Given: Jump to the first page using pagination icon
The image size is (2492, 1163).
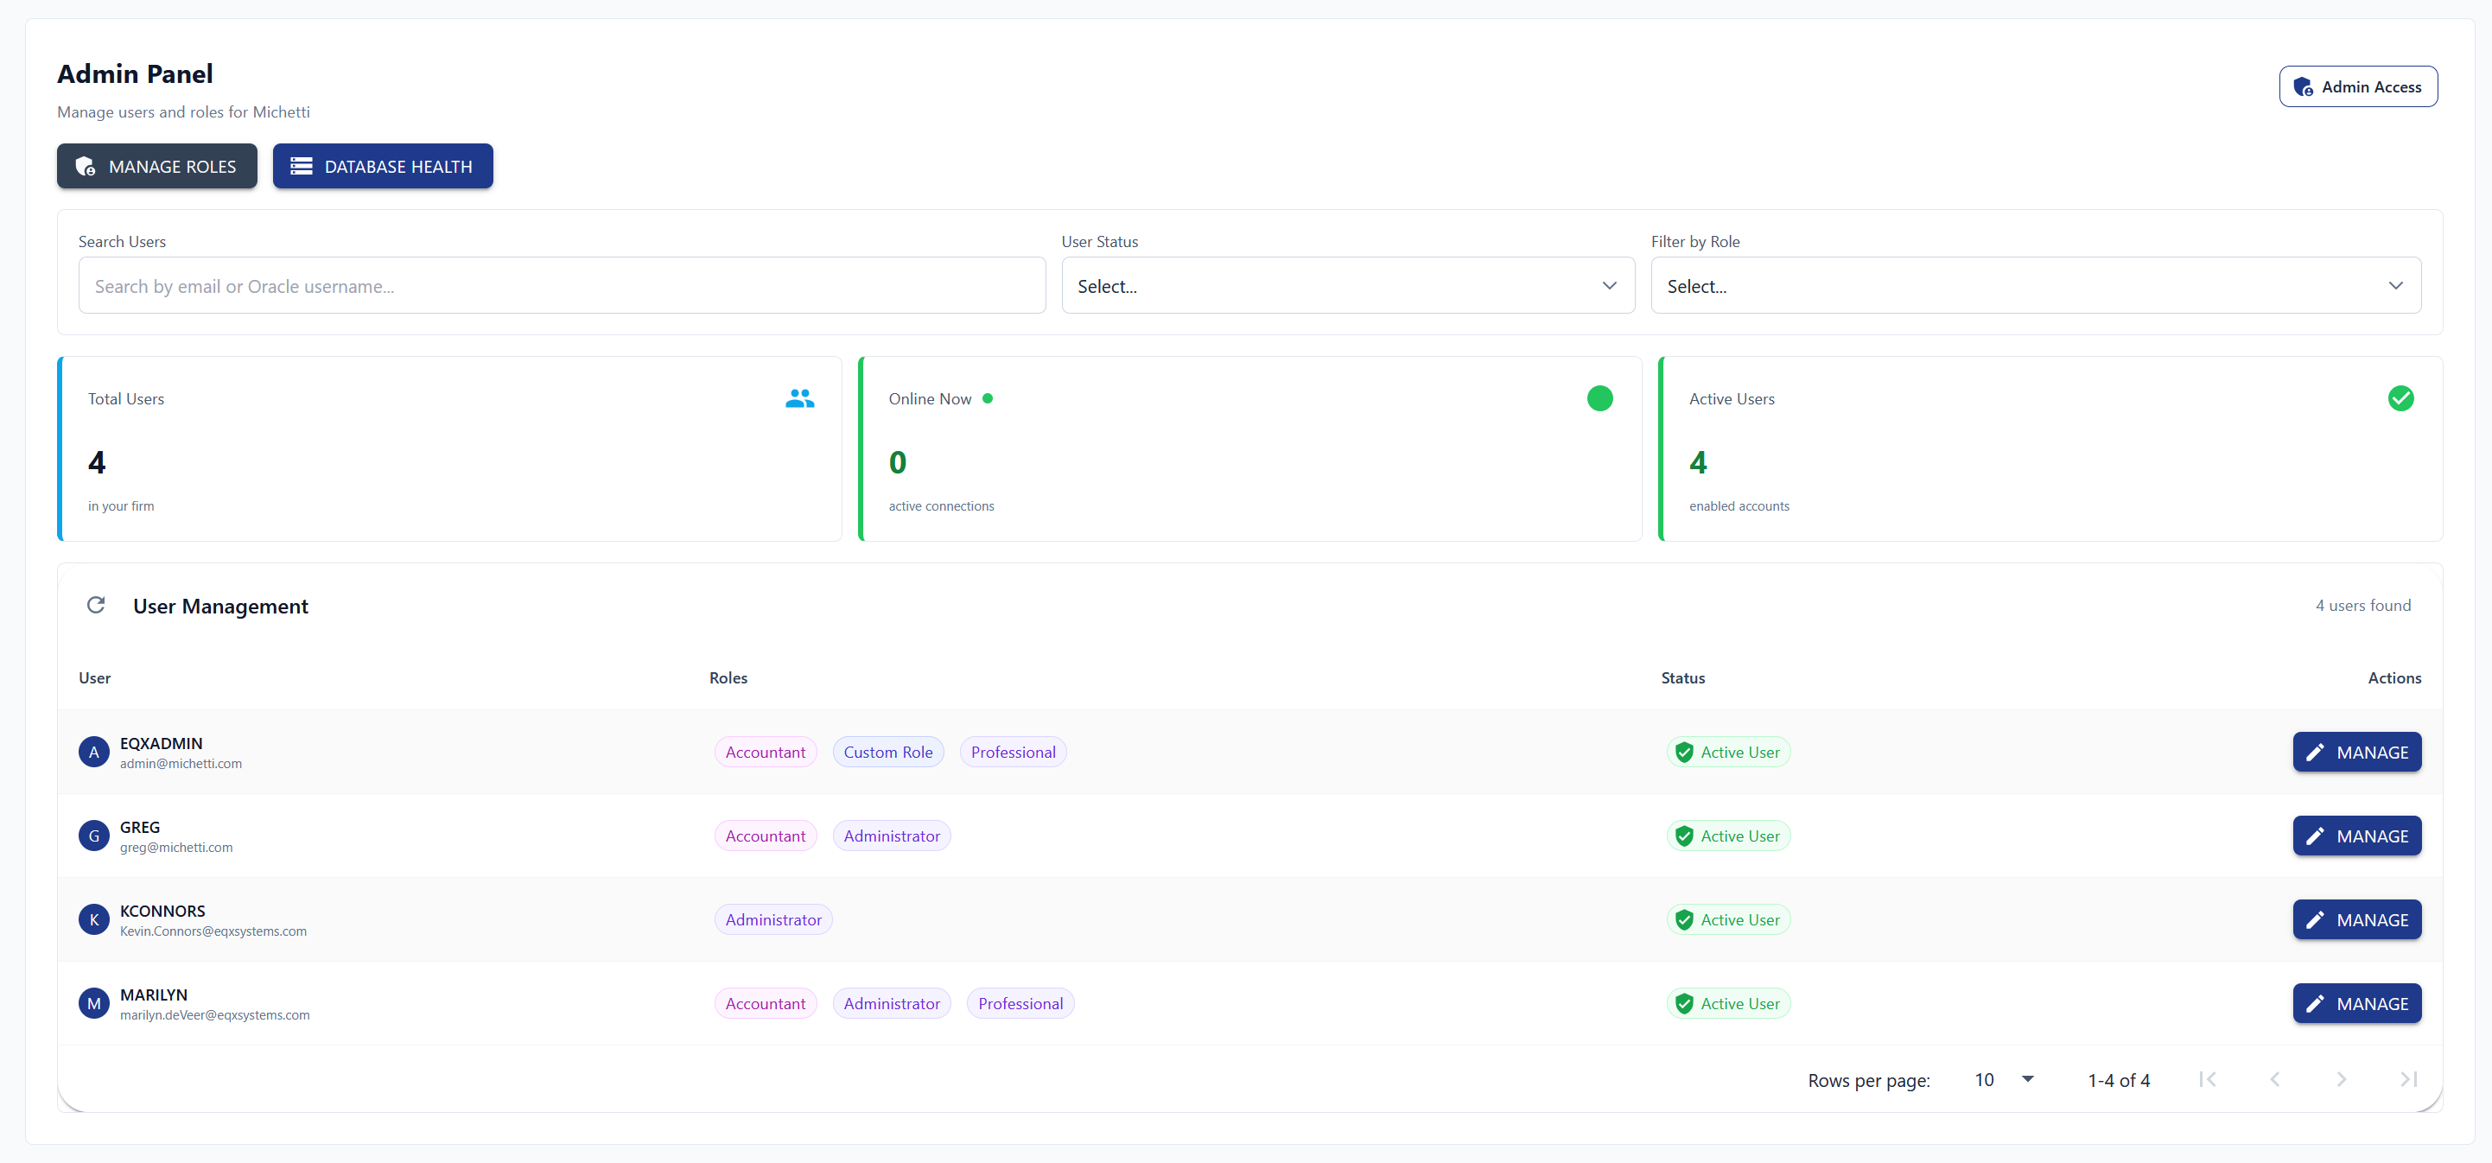Looking at the screenshot, I should [x=2209, y=1079].
